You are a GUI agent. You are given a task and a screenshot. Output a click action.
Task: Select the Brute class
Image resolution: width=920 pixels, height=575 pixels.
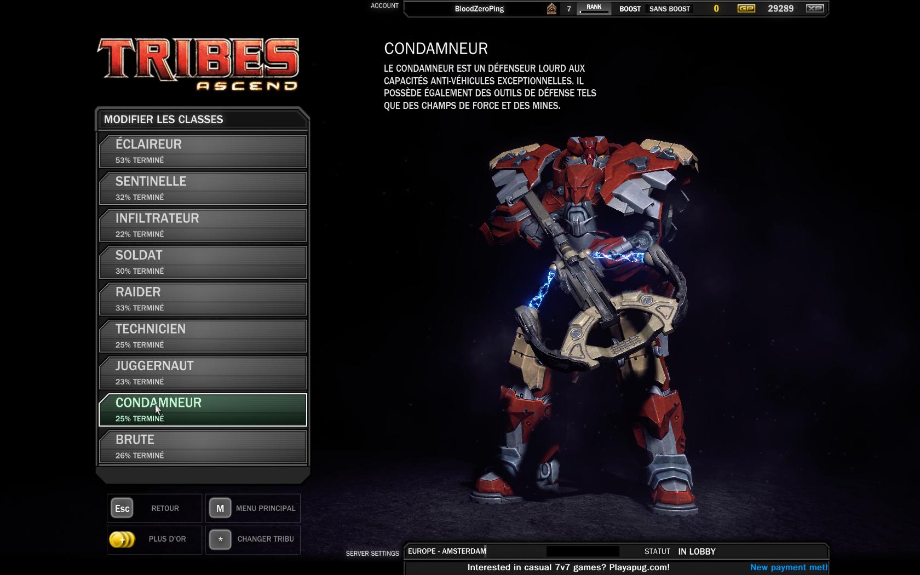(203, 447)
